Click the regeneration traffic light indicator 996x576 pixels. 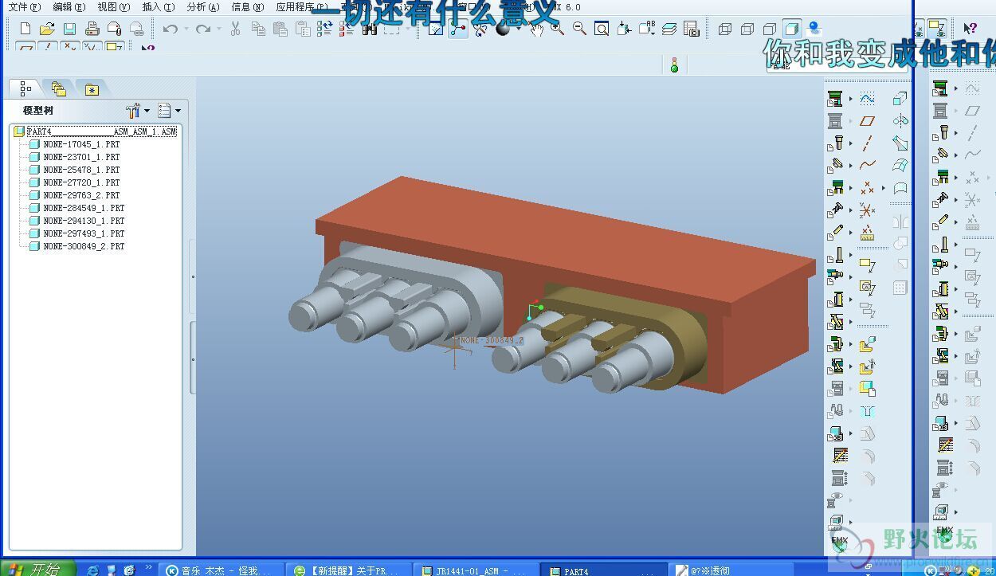pos(674,65)
